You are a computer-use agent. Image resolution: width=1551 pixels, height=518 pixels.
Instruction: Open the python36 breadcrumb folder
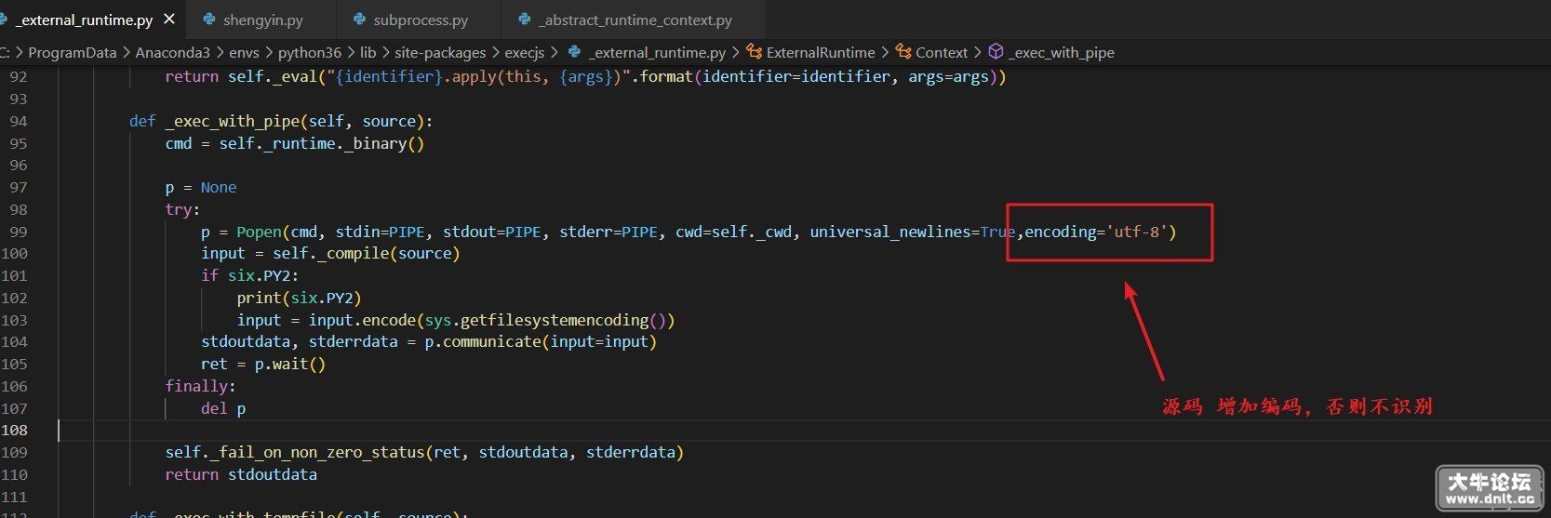tap(310, 53)
